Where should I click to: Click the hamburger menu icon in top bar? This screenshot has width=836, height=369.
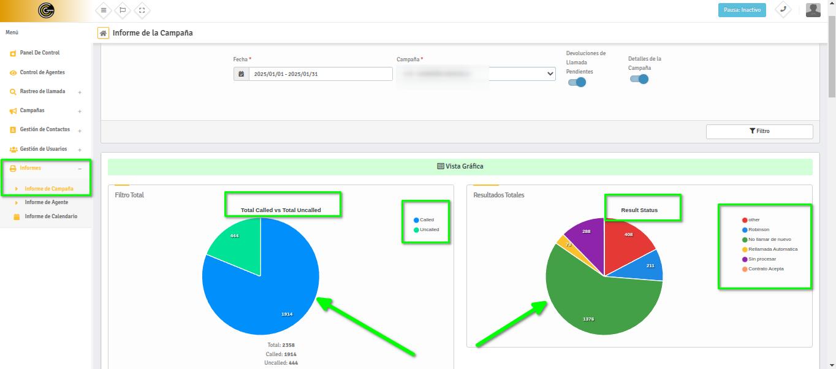click(x=104, y=10)
